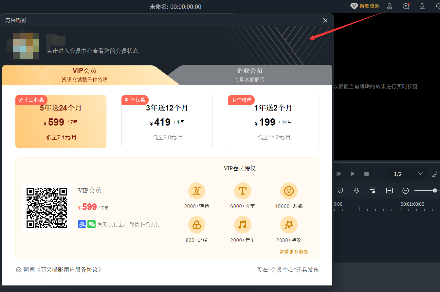Click the 800+滤镜 filter icon
This screenshot has width=440, height=292.
(x=197, y=225)
